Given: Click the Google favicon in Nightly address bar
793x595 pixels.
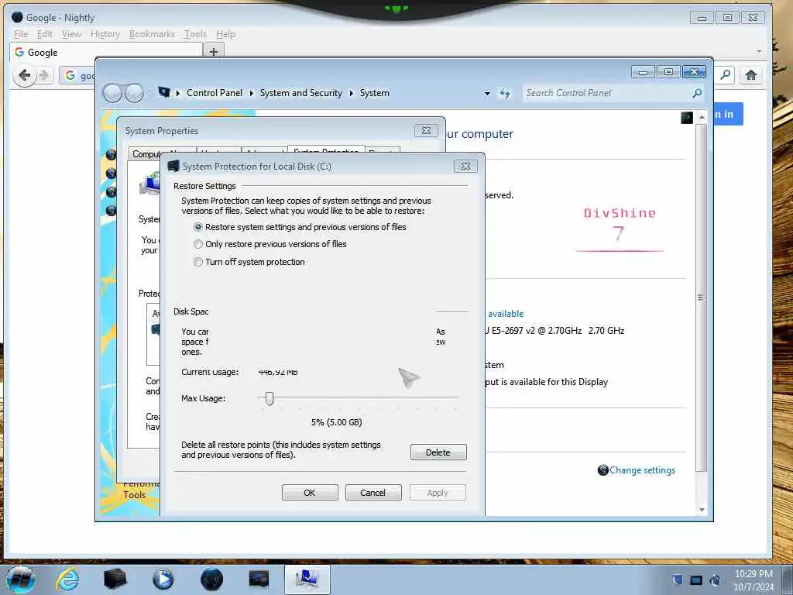Looking at the screenshot, I should (70, 75).
